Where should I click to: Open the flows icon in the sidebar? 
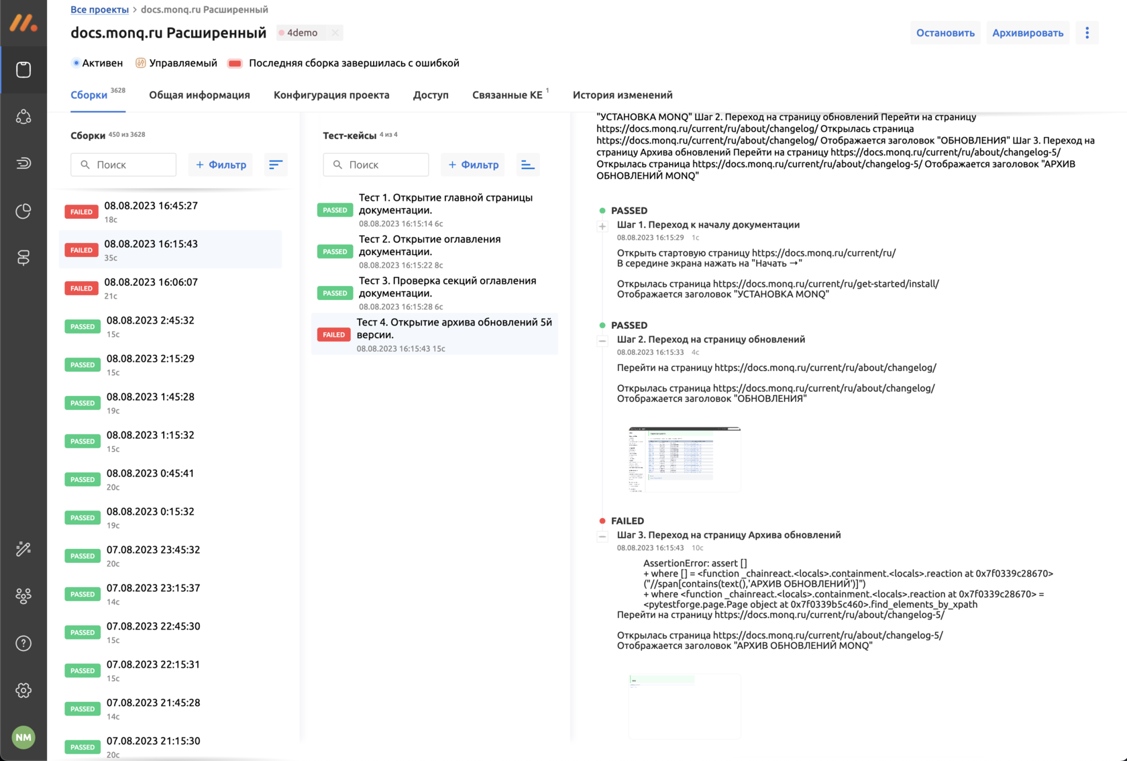23,163
